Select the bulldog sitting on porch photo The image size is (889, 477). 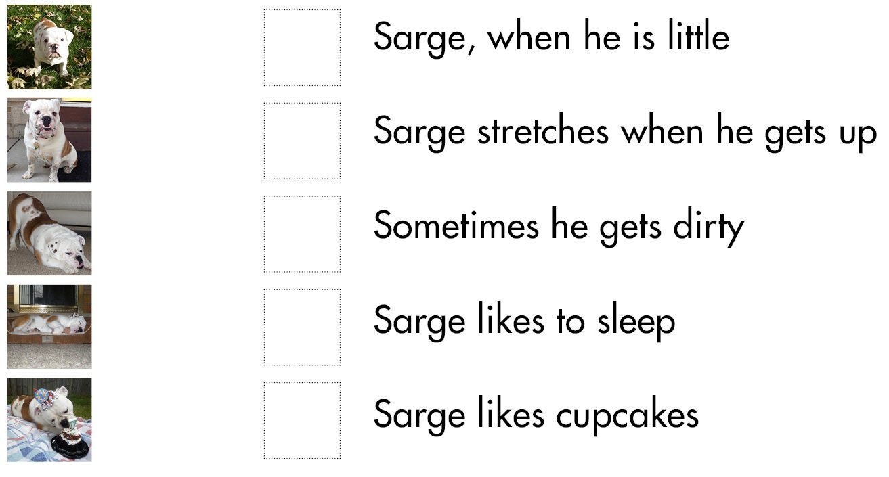click(x=49, y=140)
